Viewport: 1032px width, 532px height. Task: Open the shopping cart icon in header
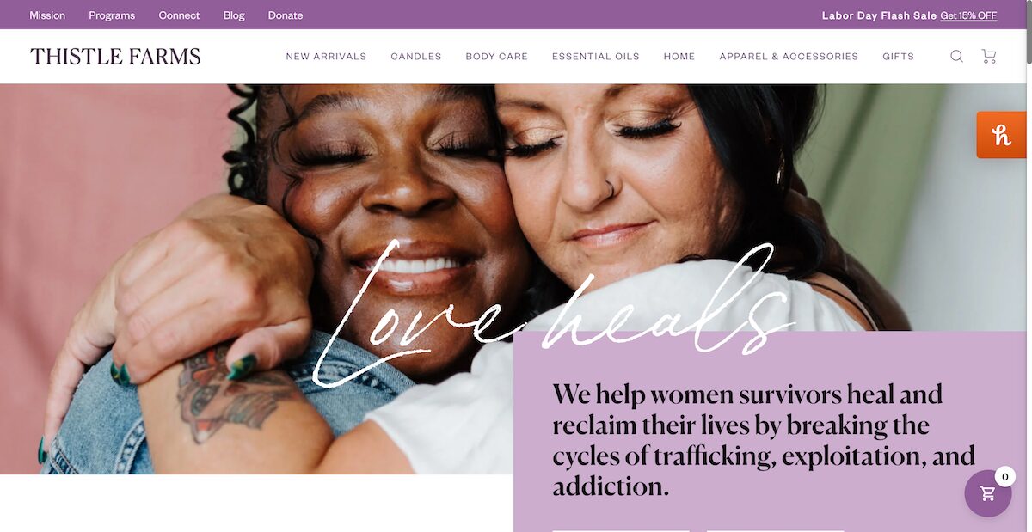click(989, 57)
